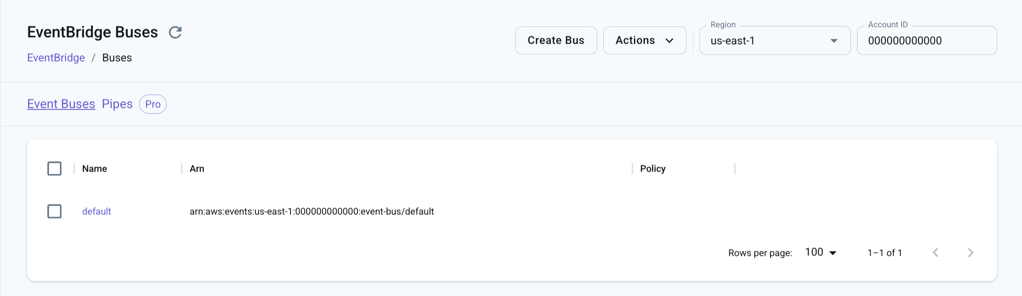This screenshot has width=1022, height=296.
Task: Open the rows per page dropdown
Action: pos(821,253)
